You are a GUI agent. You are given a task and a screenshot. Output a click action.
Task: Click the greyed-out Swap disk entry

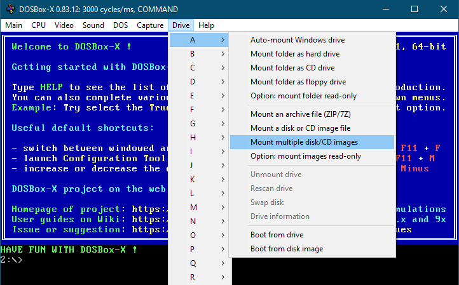312,202
